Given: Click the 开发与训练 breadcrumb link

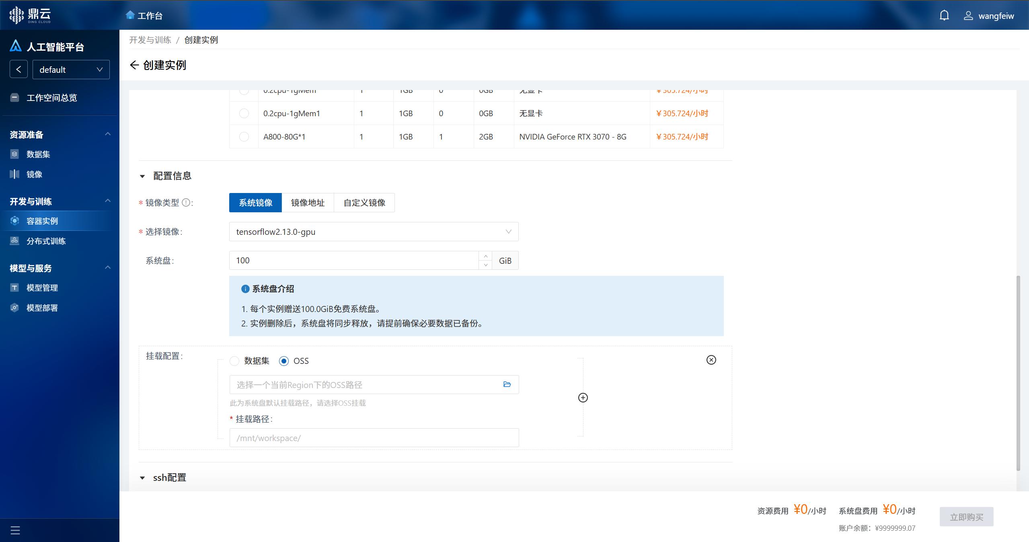Looking at the screenshot, I should click(x=150, y=40).
